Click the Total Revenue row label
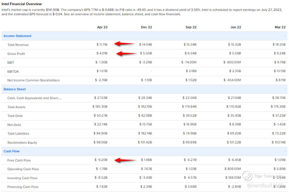 coord(18,45)
